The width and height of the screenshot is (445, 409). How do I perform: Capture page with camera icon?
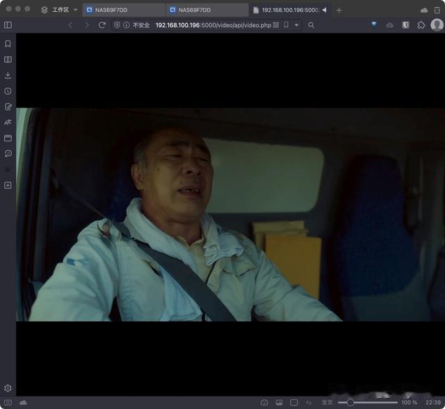tap(264, 403)
